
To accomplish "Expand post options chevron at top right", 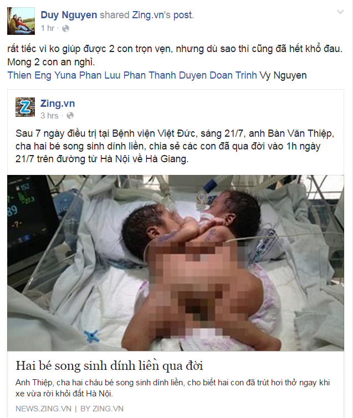I will (340, 12).
